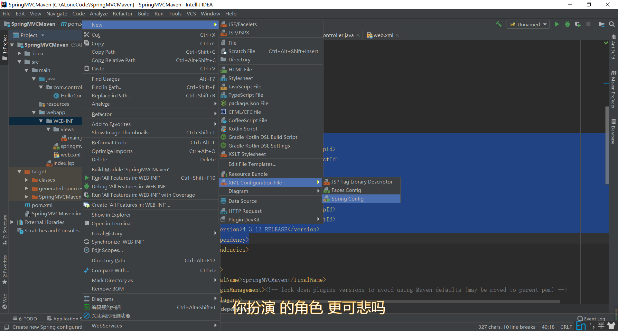Click Compare With... entry
This screenshot has width=618, height=331.
point(150,270)
